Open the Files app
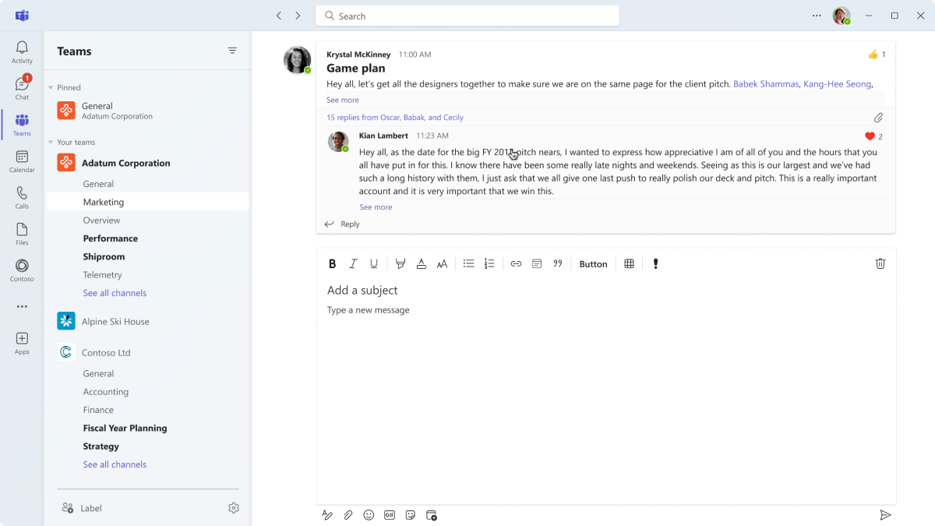The width and height of the screenshot is (935, 526). tap(22, 234)
